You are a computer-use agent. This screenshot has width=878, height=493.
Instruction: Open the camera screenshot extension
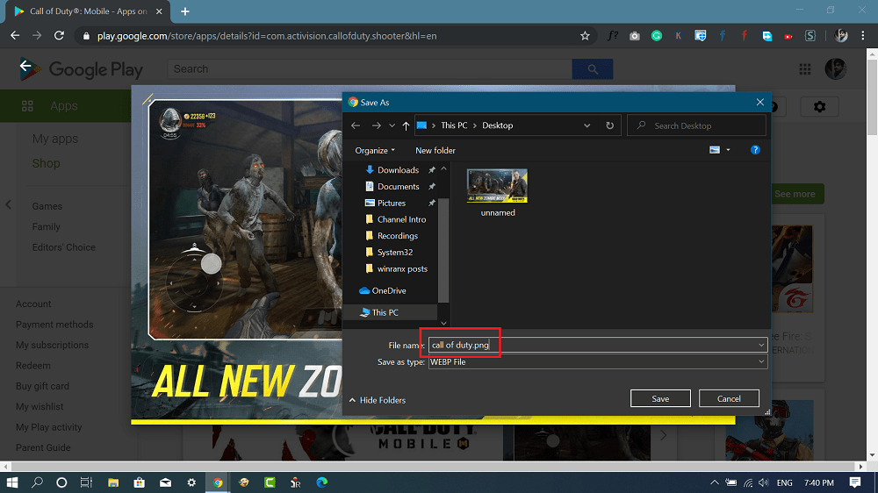click(635, 36)
